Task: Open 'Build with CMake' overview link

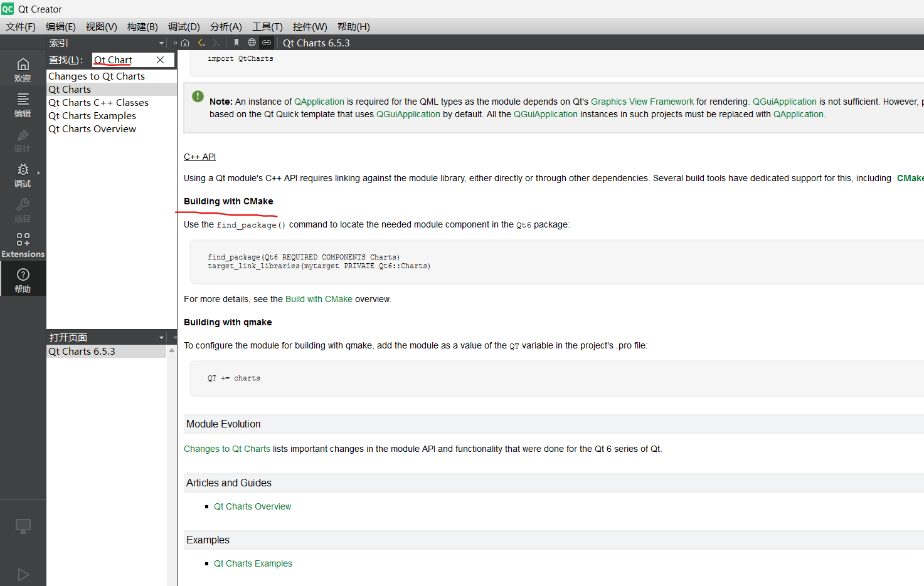Action: [x=319, y=299]
